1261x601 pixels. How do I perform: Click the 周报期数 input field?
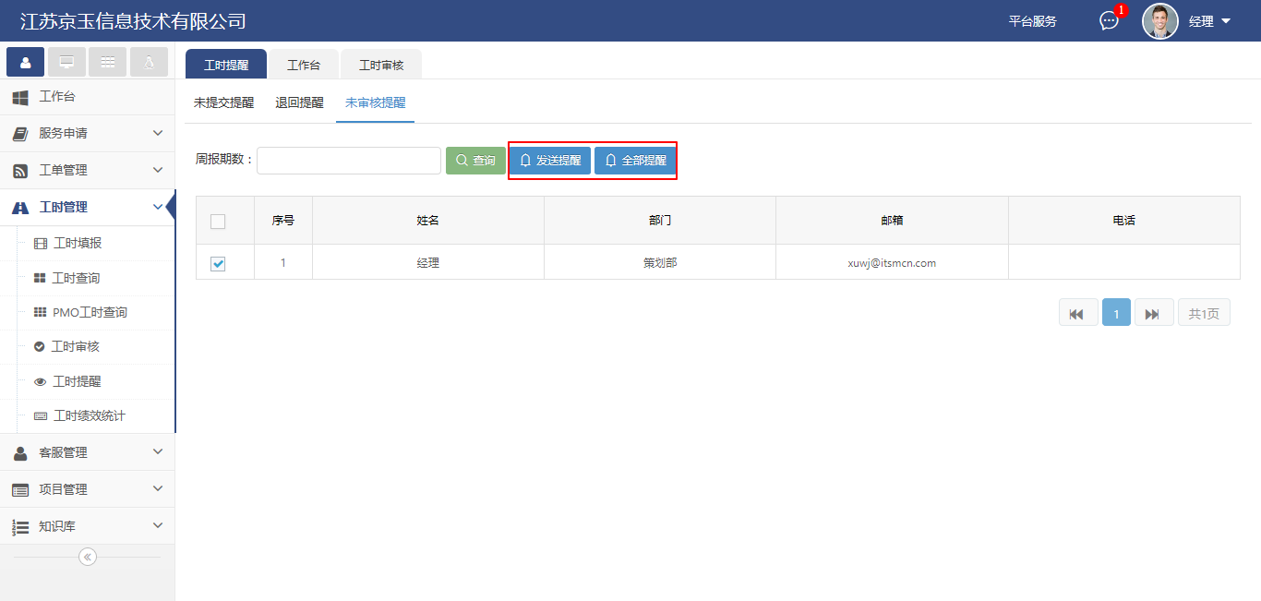click(x=349, y=161)
